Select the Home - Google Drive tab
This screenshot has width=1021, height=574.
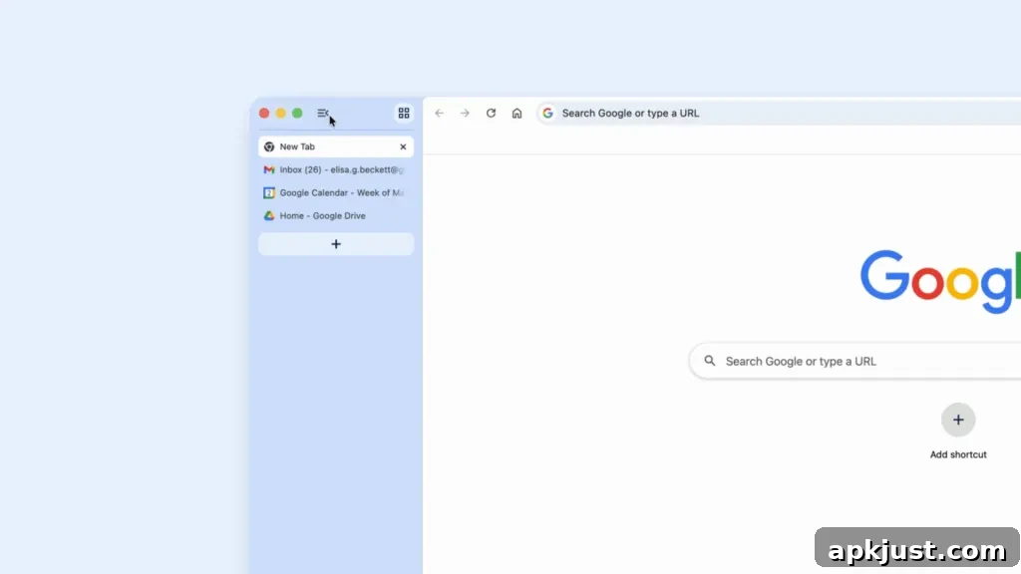point(336,215)
